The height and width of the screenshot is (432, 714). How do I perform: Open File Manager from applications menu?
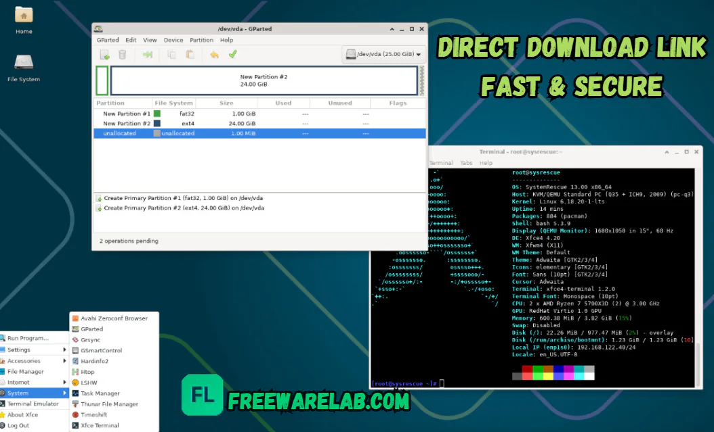[34, 372]
